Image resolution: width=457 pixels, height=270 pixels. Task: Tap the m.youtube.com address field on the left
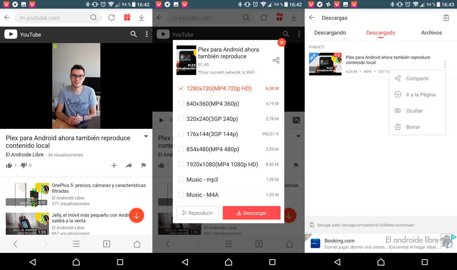click(x=58, y=18)
